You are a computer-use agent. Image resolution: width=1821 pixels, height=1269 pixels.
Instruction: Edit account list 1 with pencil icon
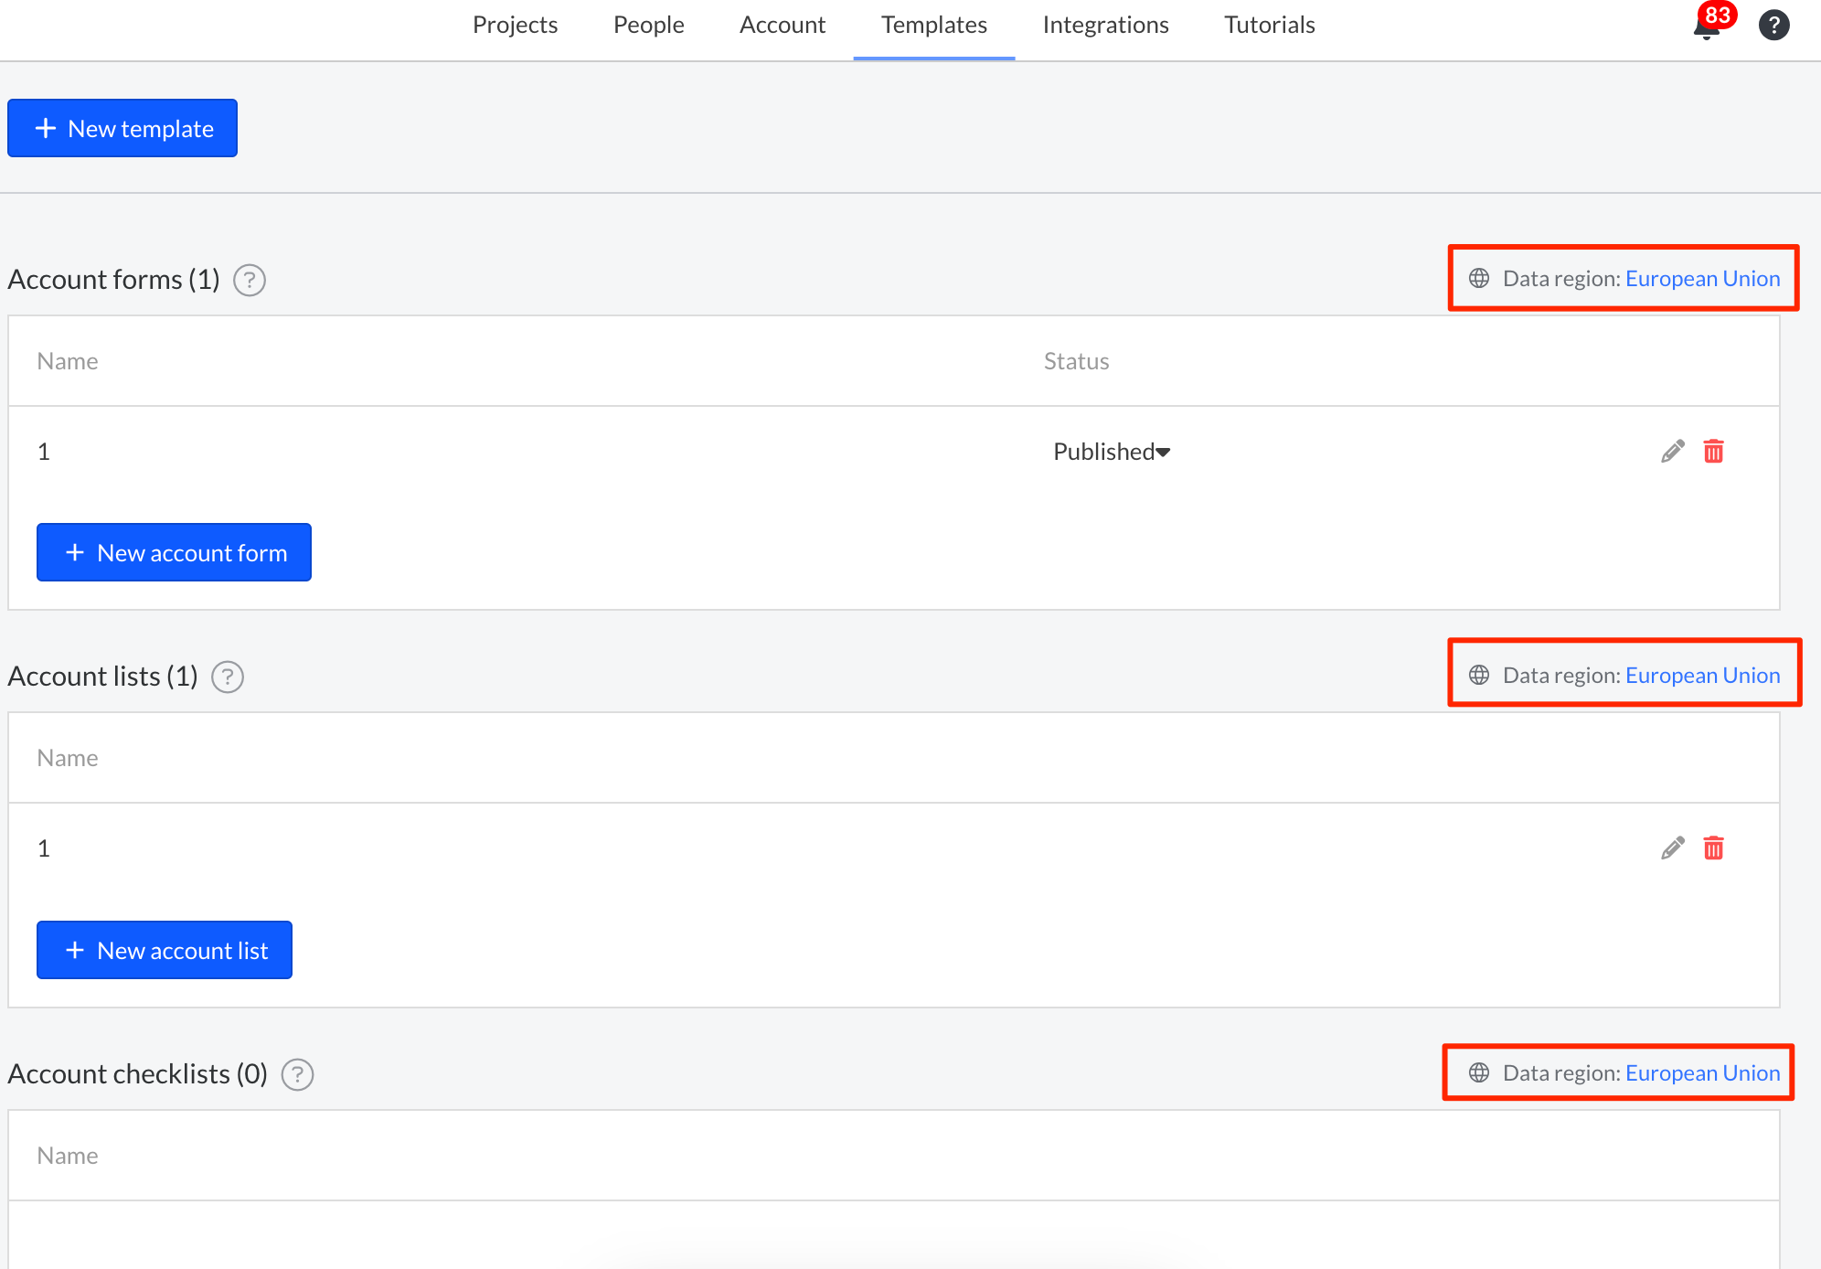1672,848
